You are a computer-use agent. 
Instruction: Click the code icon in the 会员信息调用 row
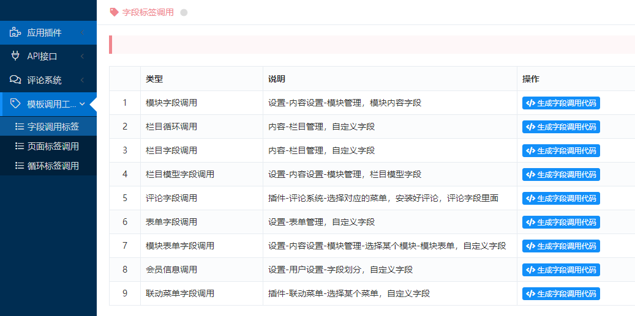pos(530,270)
